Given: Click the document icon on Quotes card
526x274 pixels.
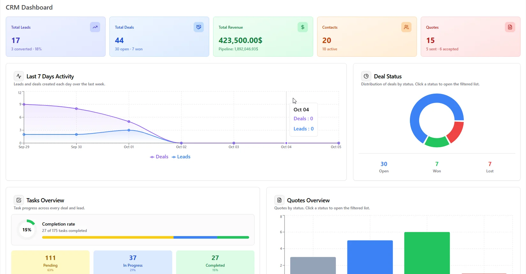Looking at the screenshot, I should [510, 27].
